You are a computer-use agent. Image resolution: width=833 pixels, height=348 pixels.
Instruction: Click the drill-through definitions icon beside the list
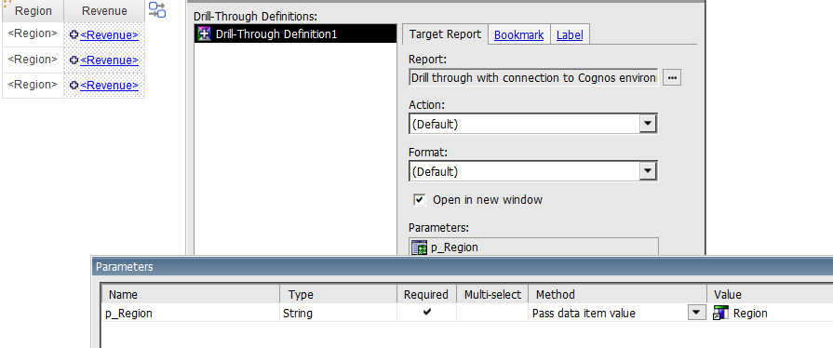click(156, 10)
